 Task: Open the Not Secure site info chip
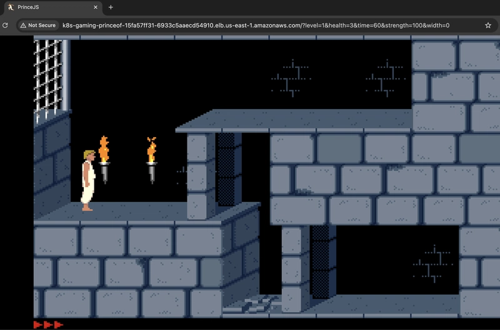coord(38,26)
